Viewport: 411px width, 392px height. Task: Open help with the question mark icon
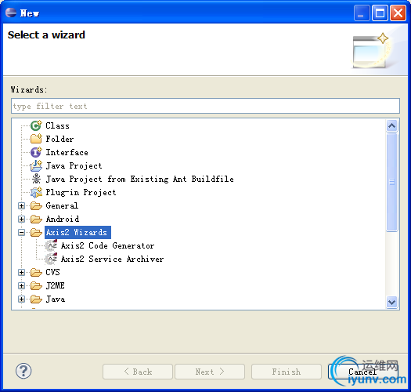coord(23,371)
